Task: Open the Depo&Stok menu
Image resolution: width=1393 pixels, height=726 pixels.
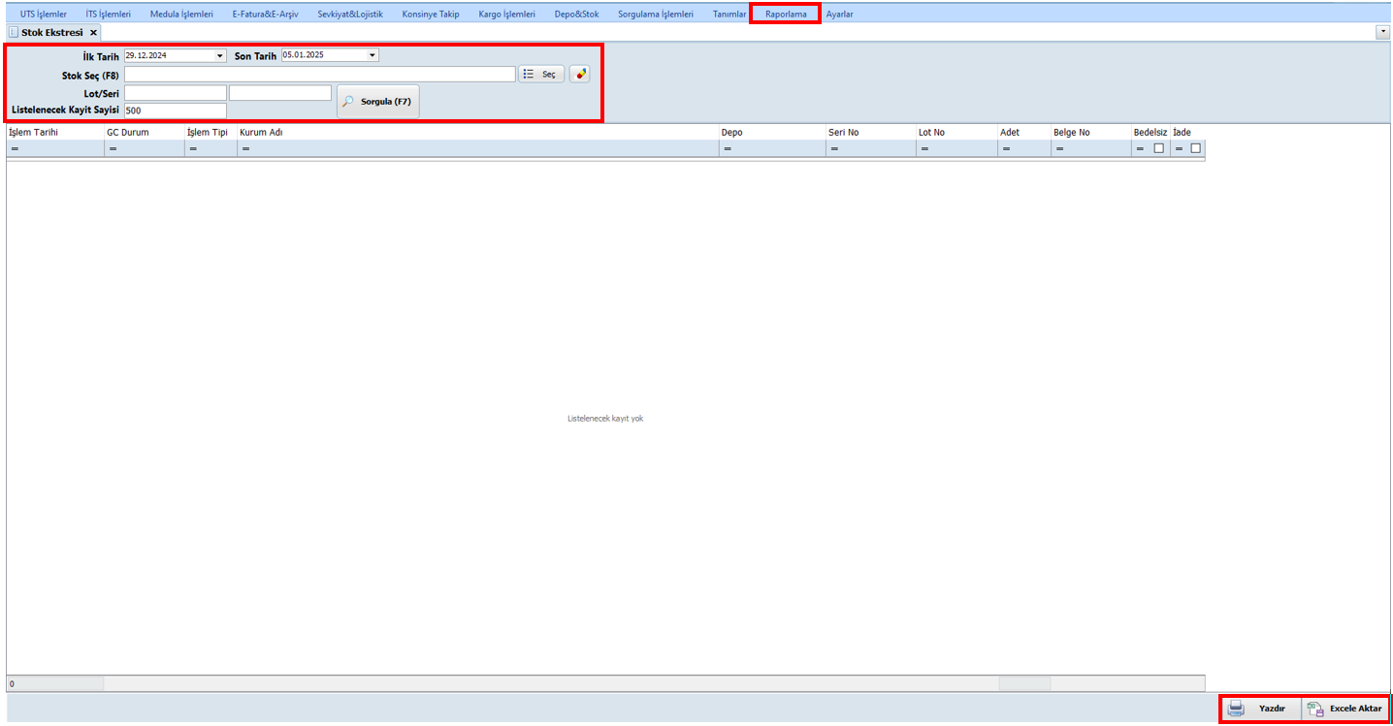Action: (x=576, y=14)
